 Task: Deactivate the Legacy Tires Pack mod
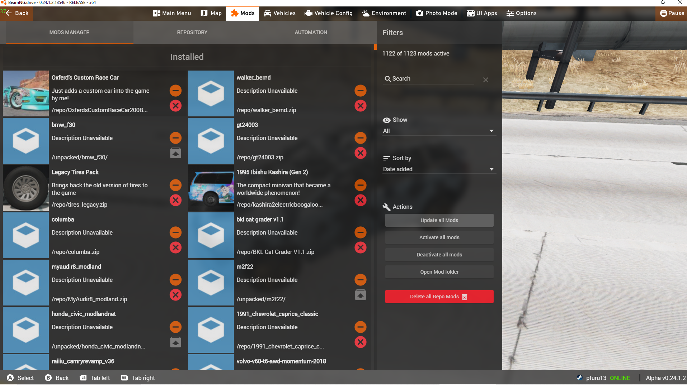coord(175,185)
